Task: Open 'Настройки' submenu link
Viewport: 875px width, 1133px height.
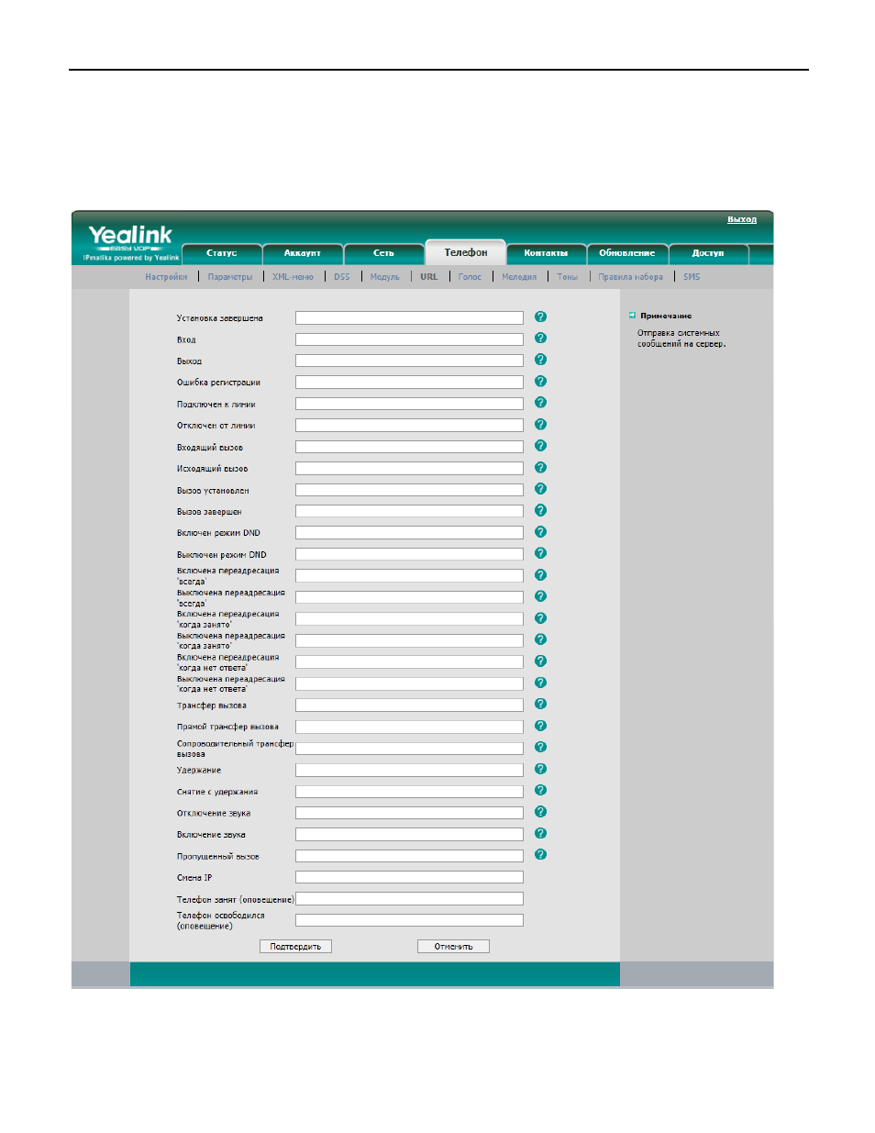Action: (166, 277)
